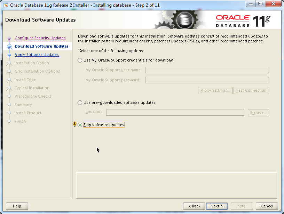Viewport: 284px width, 214px height.
Task: Click the lightbulb hint icon beside Skip software updates
Action: [x=74, y=124]
